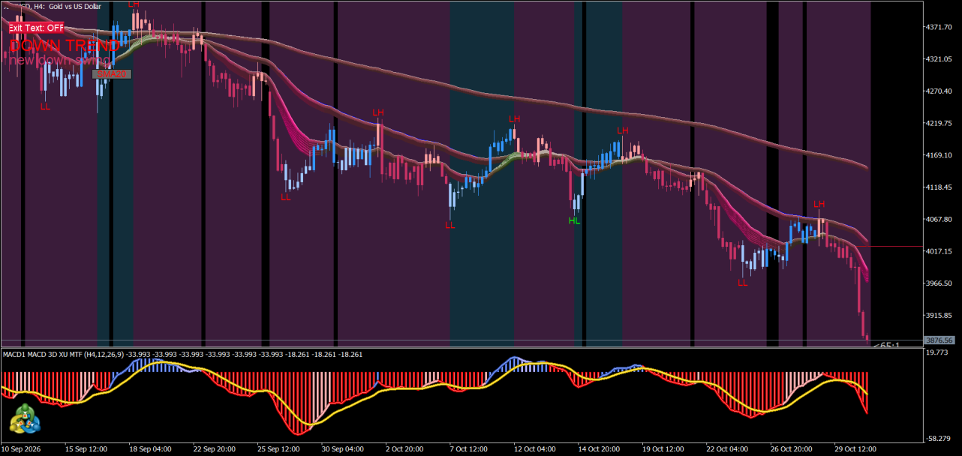The height and width of the screenshot is (456, 962).
Task: Click the MetaTrader logo icon
Action: point(25,418)
